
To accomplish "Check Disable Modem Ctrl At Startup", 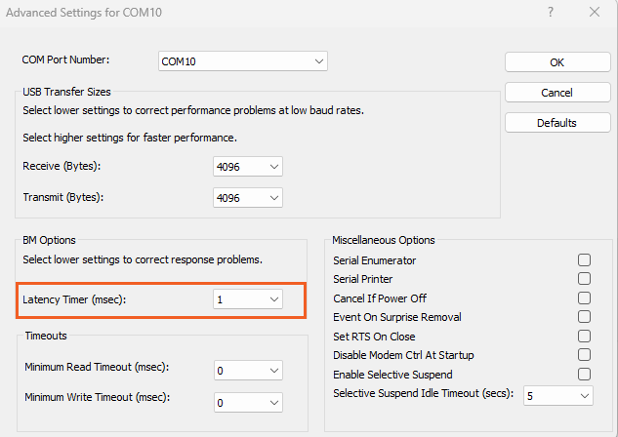I will click(x=584, y=355).
